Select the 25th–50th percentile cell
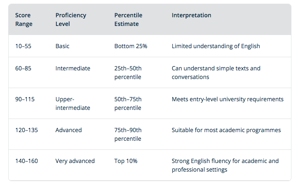The image size is (298, 184). pyautogui.click(x=128, y=72)
